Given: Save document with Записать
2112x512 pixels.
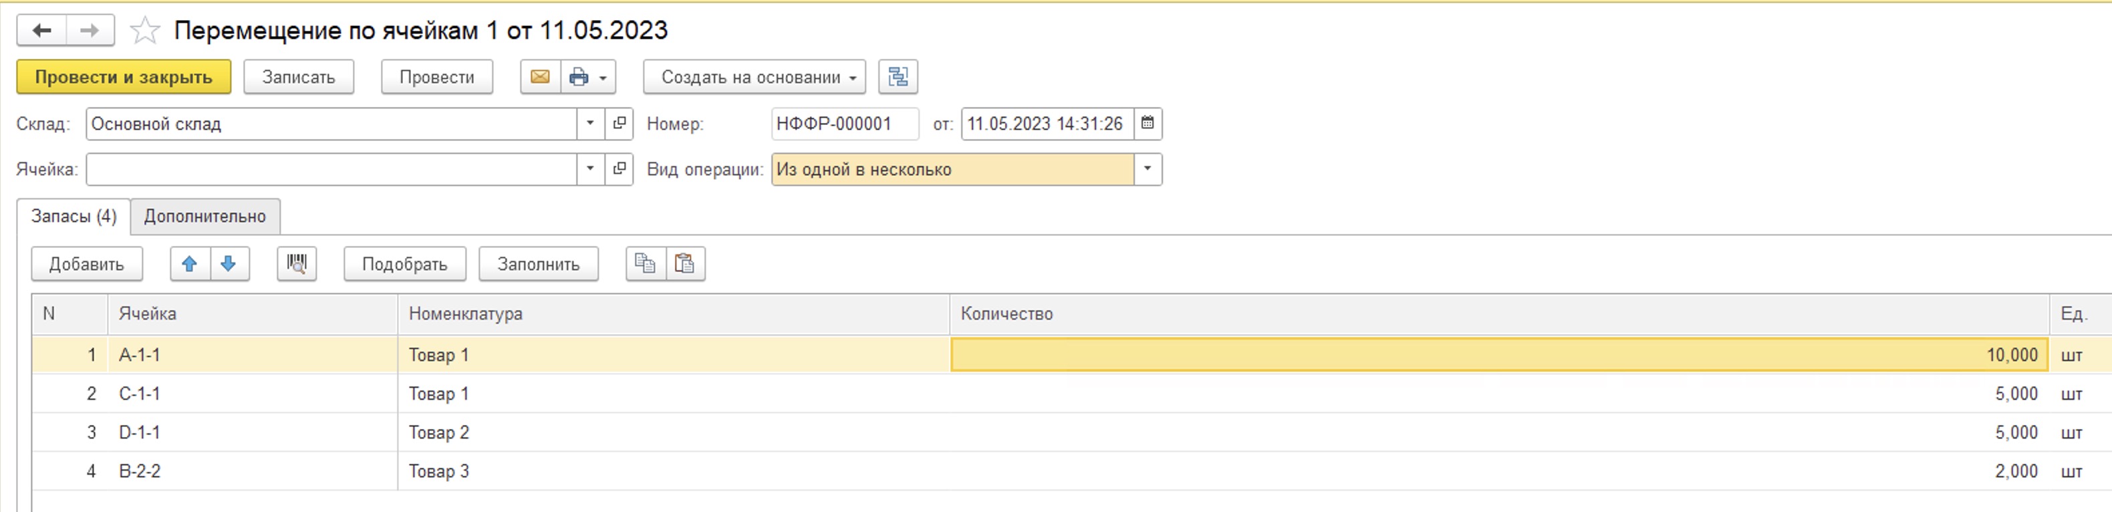Looking at the screenshot, I should click(299, 77).
